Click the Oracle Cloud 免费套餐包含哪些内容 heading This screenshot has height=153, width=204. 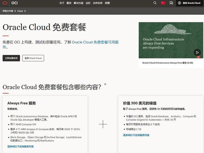pyautogui.click(x=52, y=87)
